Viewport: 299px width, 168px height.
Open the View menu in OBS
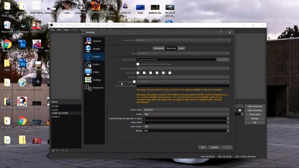(x=66, y=30)
